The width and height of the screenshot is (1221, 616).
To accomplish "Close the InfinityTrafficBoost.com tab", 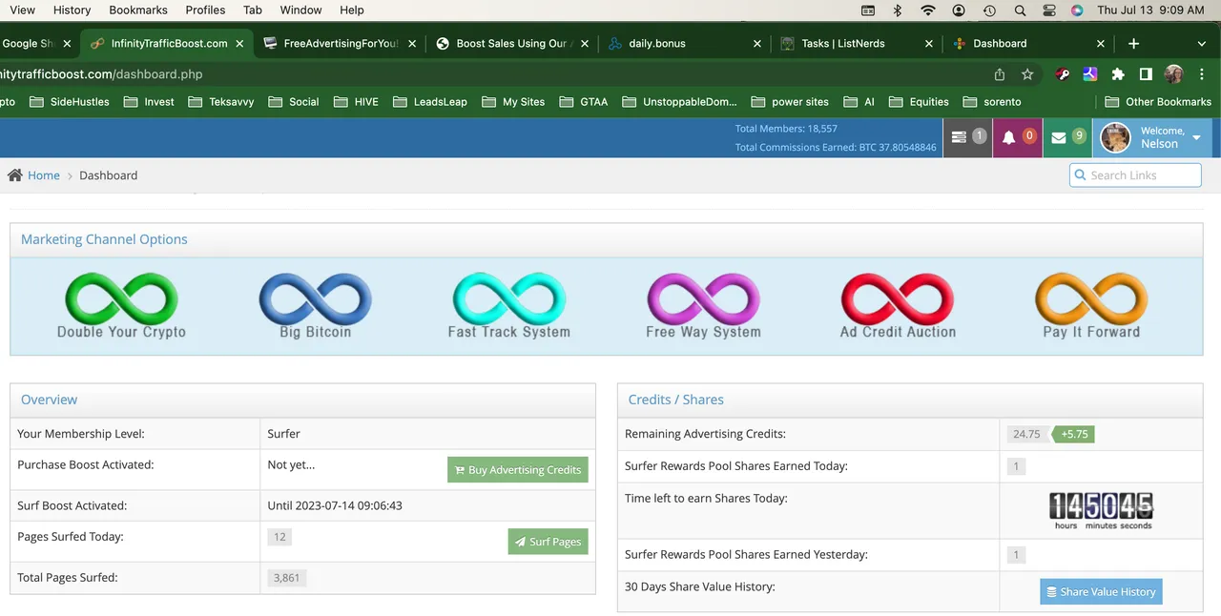I will 239,44.
